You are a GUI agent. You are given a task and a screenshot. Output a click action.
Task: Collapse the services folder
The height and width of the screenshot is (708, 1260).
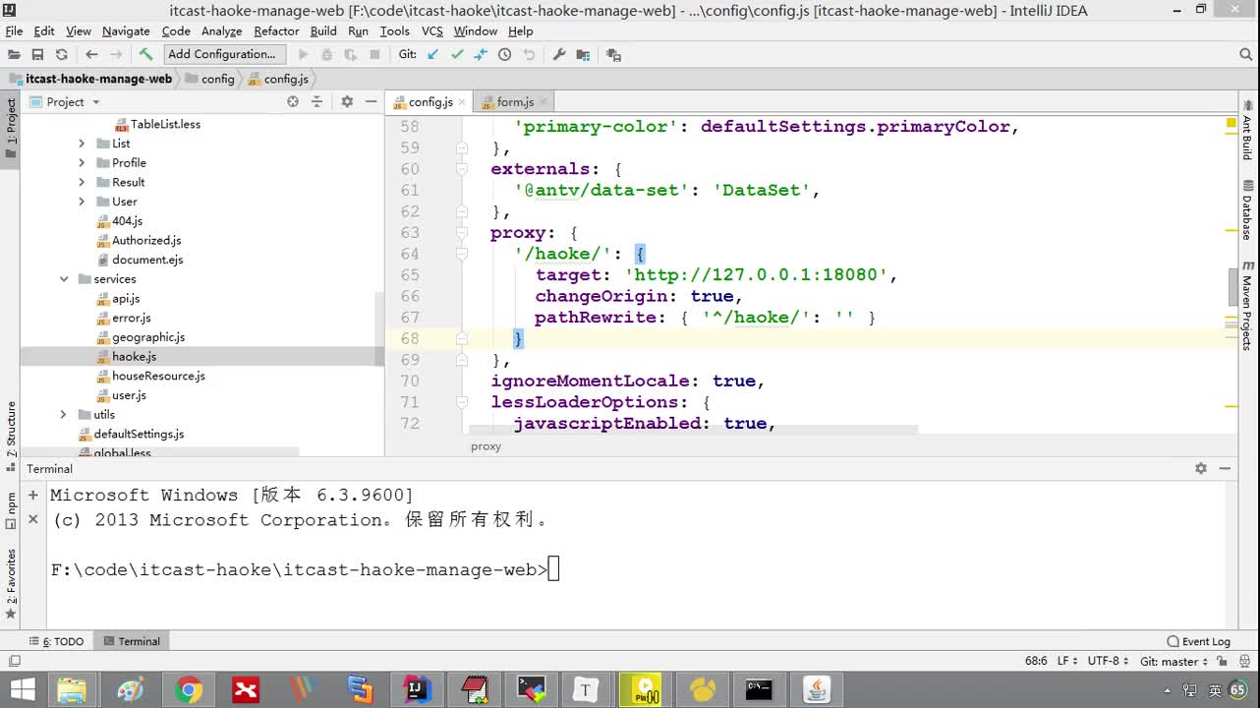coord(64,279)
